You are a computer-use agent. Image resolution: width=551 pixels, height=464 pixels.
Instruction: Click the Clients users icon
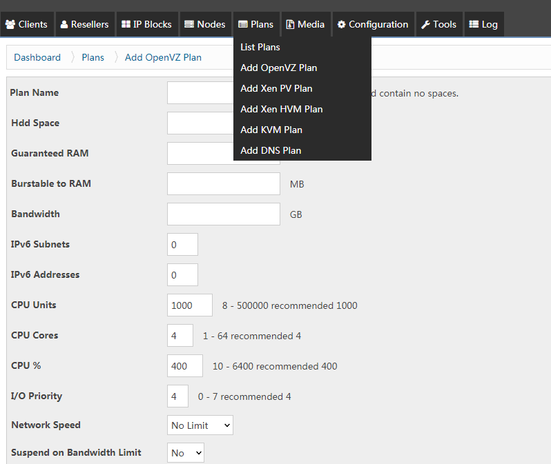10,24
